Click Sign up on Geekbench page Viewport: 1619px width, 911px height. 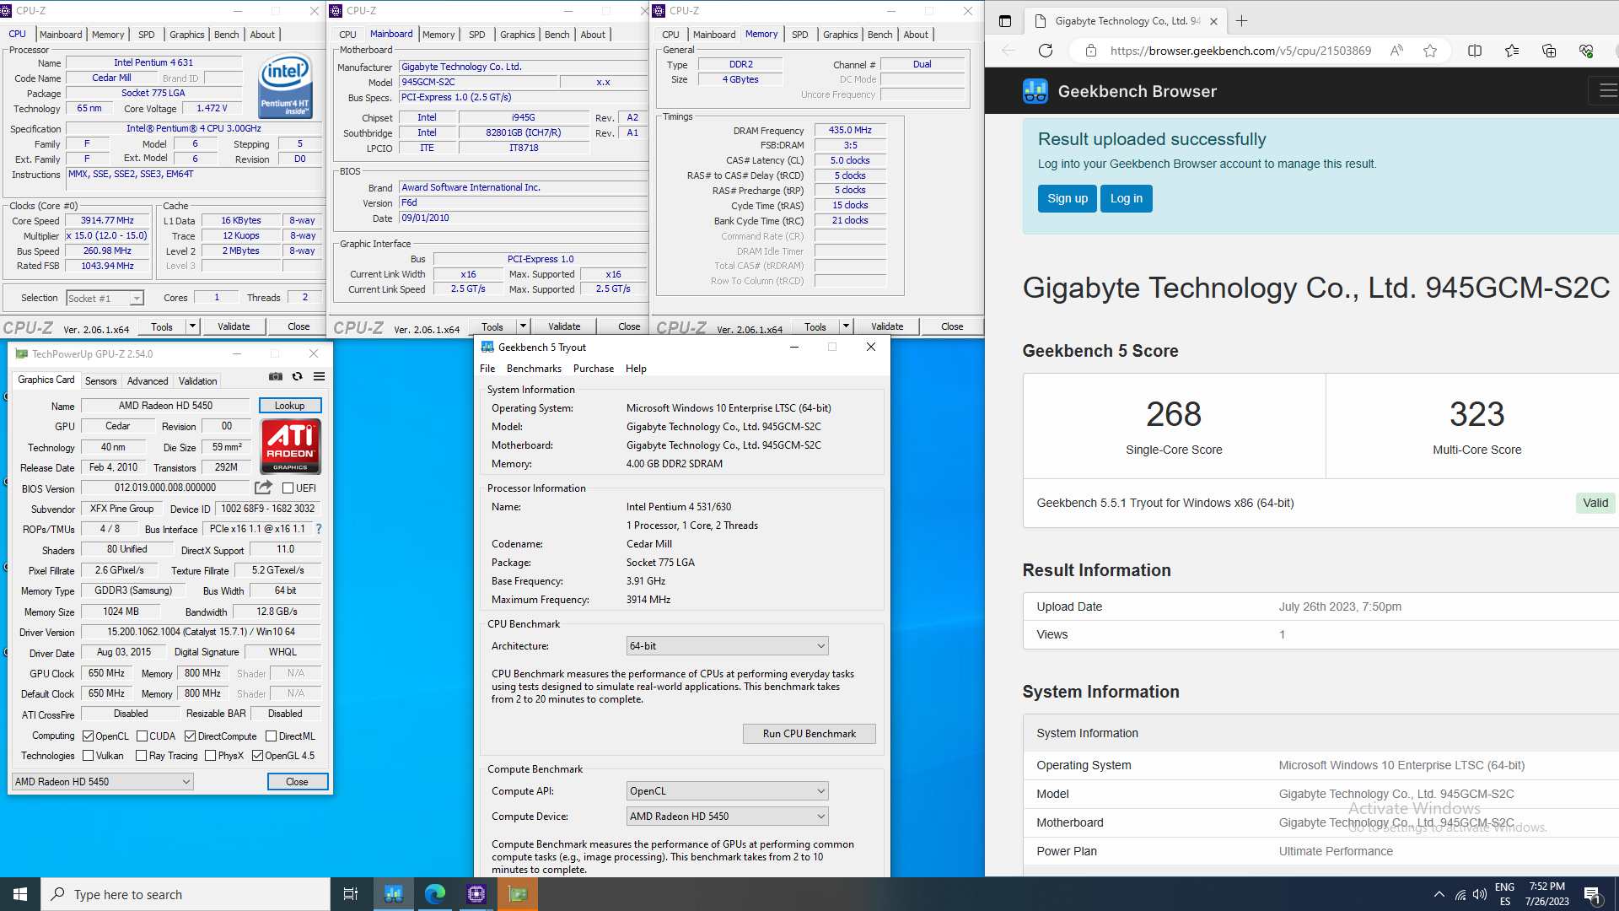point(1068,199)
